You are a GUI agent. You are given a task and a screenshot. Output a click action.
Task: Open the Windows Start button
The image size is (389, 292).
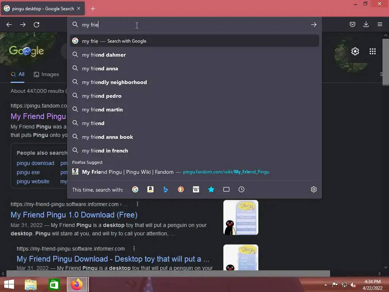pyautogui.click(x=9, y=284)
